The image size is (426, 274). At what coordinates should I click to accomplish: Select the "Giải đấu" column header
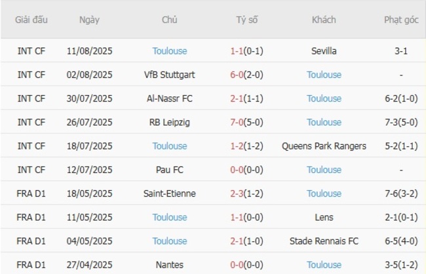point(31,20)
